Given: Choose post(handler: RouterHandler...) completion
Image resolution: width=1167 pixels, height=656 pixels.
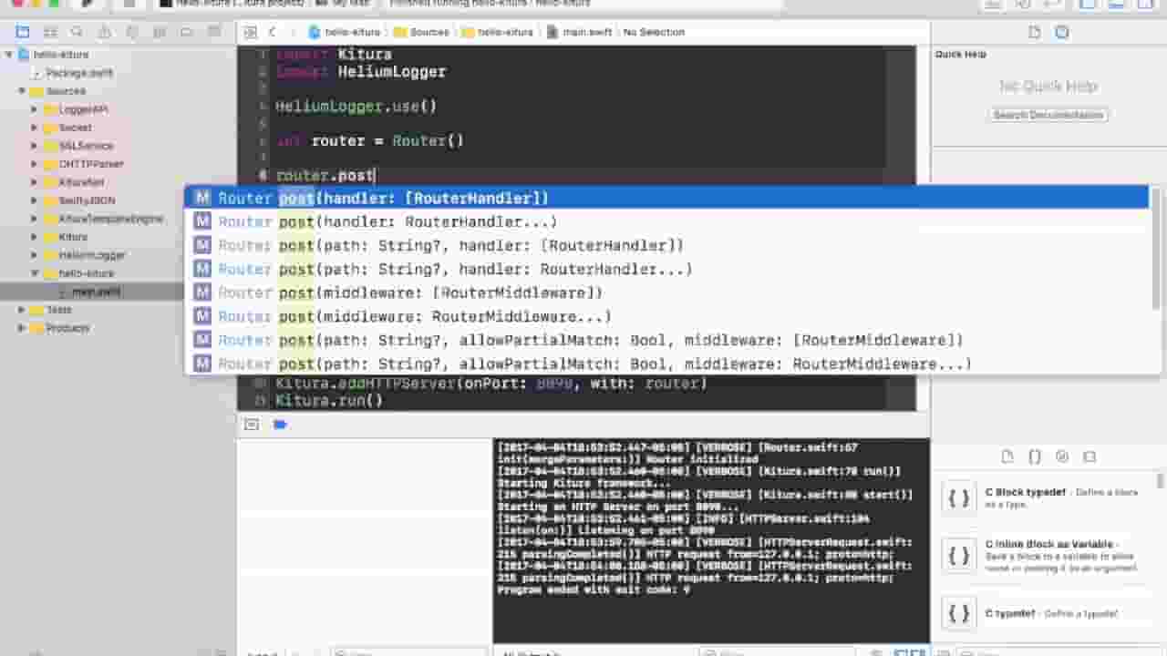Looking at the screenshot, I should (x=666, y=221).
